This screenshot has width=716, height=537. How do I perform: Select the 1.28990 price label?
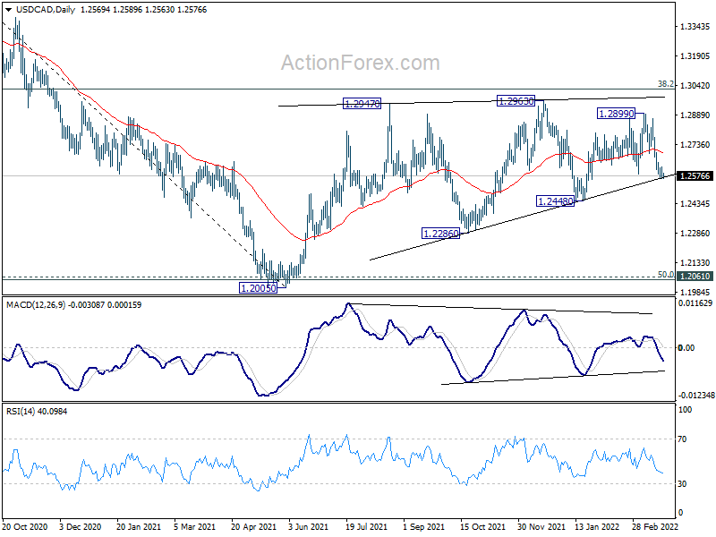pos(616,114)
